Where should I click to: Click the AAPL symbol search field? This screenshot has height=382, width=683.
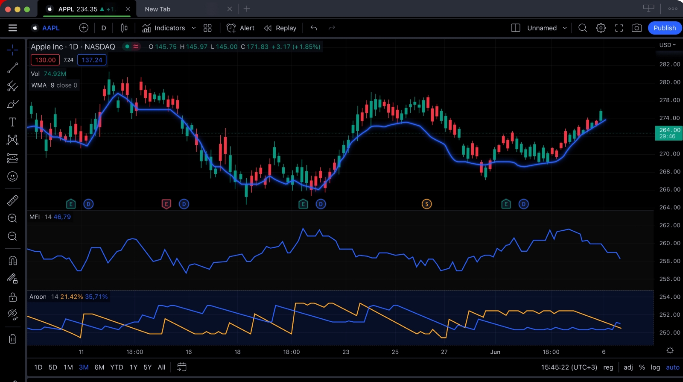[x=51, y=28]
